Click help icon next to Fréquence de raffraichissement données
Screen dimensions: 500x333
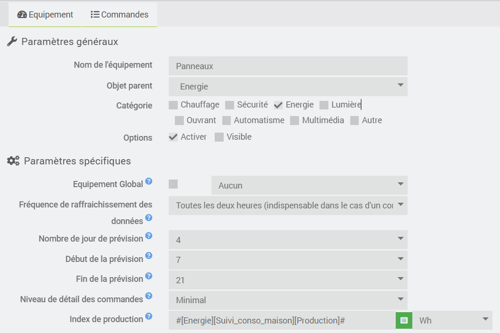click(x=149, y=217)
